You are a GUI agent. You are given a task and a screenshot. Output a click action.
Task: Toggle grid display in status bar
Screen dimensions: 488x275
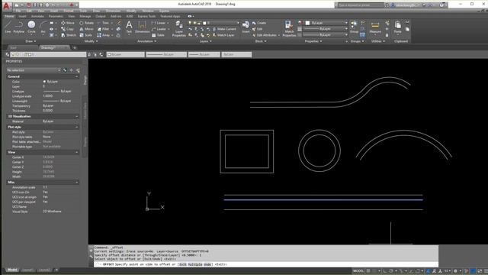[x=368, y=271]
